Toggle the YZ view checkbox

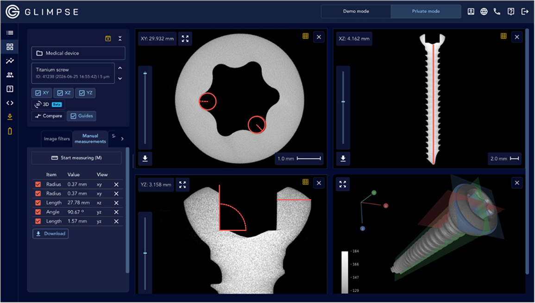(85, 93)
